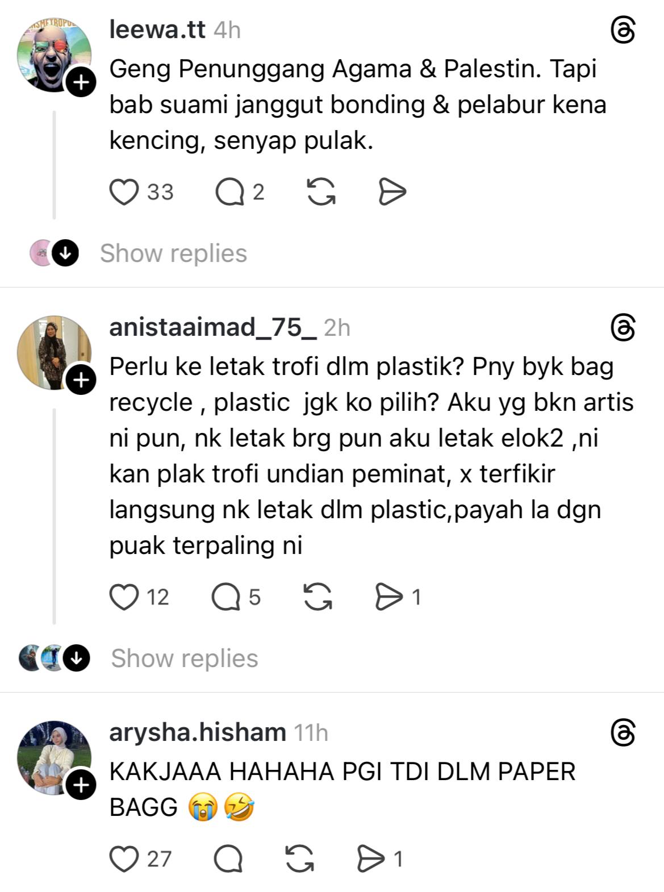Share anistaaimad_75_'s comment with send icon

389,597
